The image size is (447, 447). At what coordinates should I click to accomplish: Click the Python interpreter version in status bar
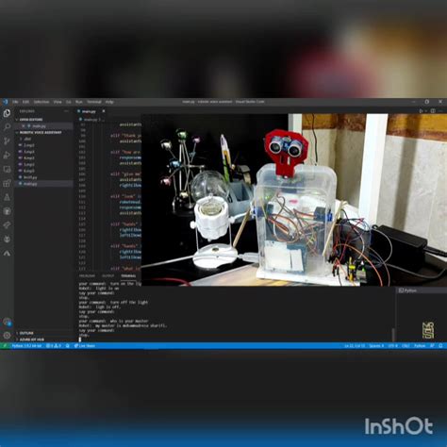click(26, 346)
